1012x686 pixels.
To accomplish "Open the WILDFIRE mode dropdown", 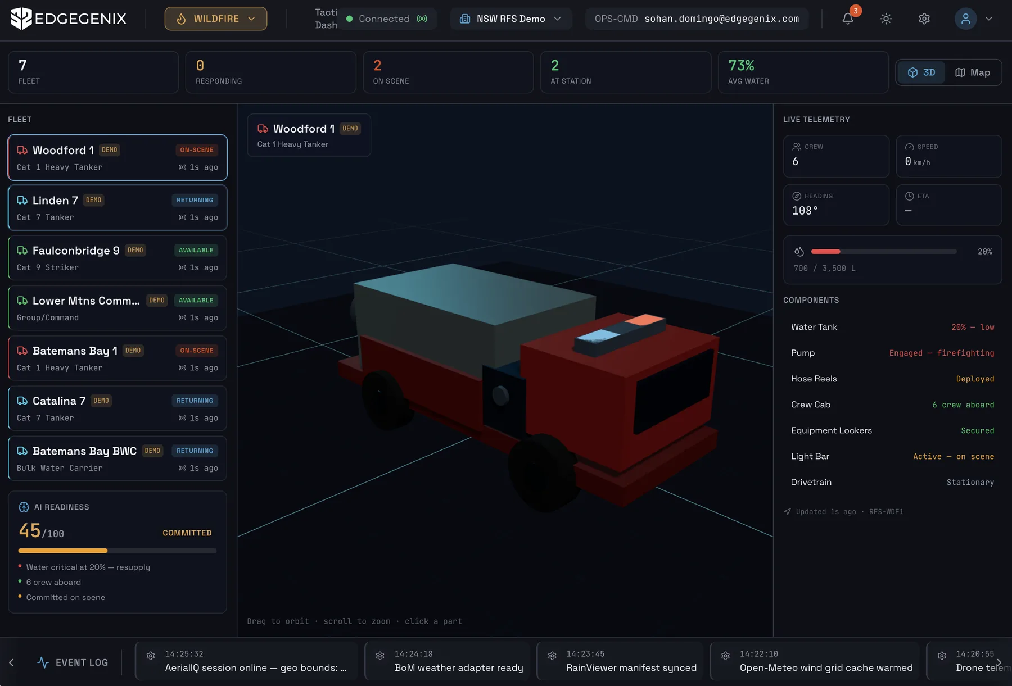I will coord(216,19).
